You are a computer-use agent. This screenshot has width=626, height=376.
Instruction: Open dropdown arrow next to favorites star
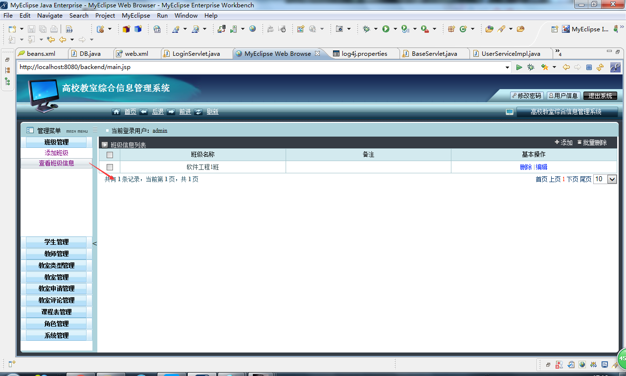[x=554, y=67]
